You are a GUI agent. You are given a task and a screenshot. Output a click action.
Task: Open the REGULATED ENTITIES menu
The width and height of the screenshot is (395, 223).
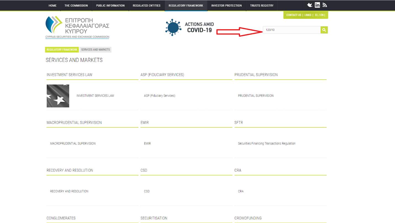(147, 6)
